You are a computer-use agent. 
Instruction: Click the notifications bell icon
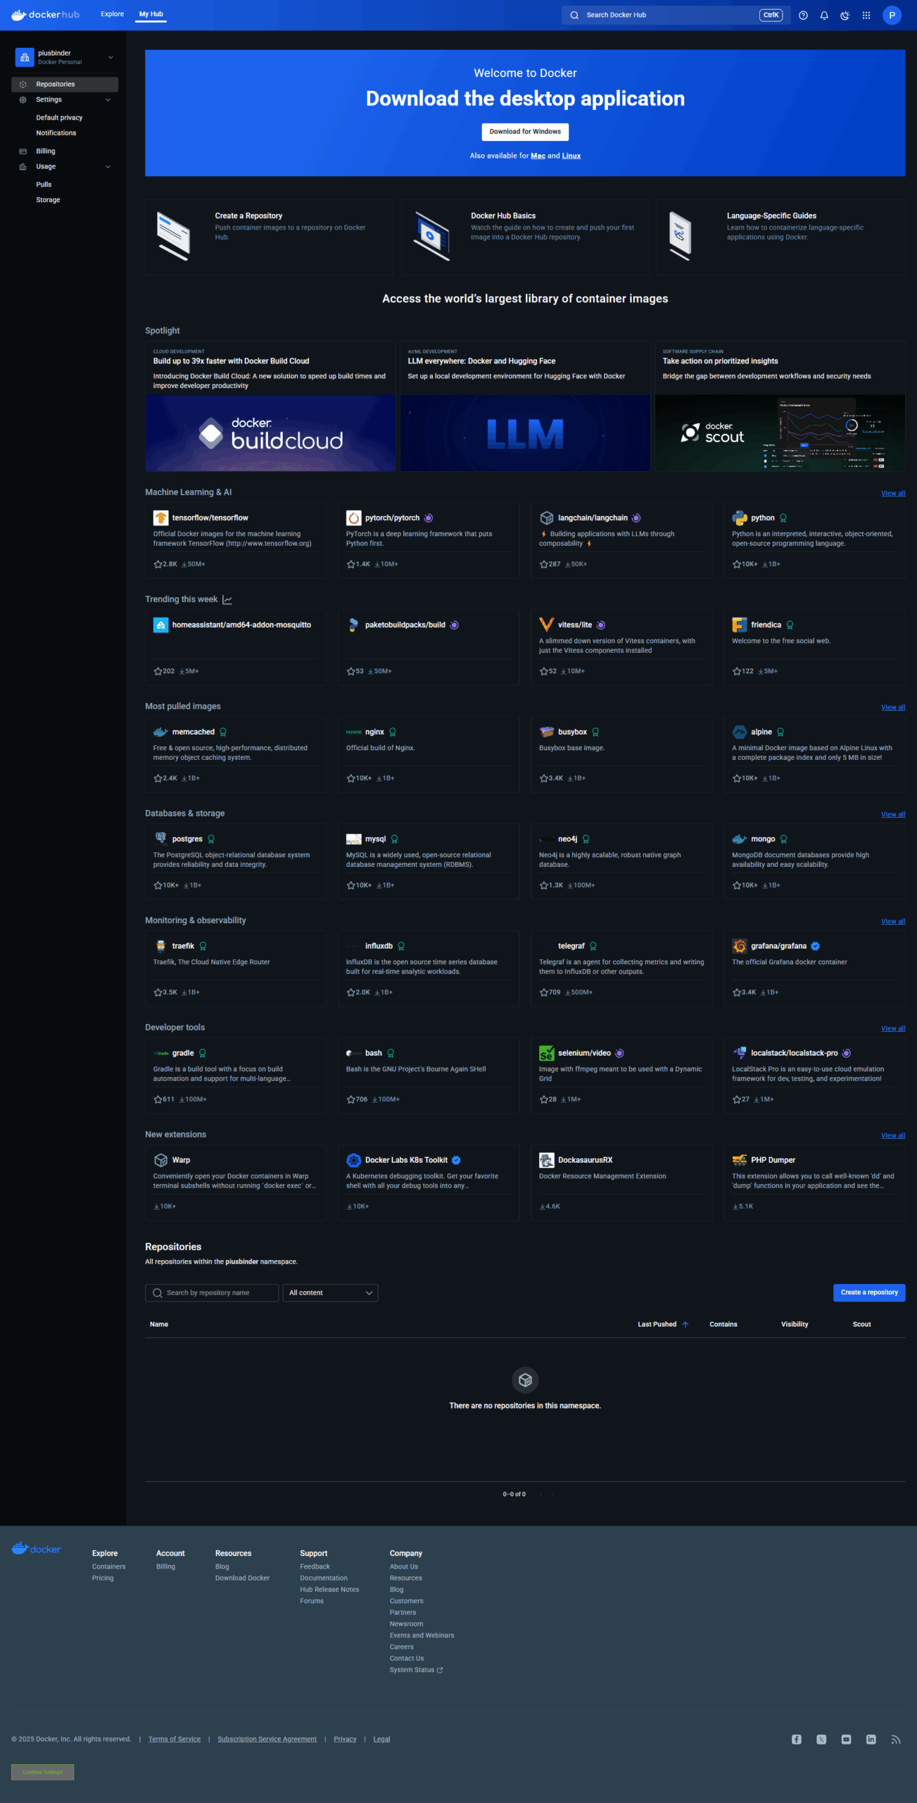point(824,15)
